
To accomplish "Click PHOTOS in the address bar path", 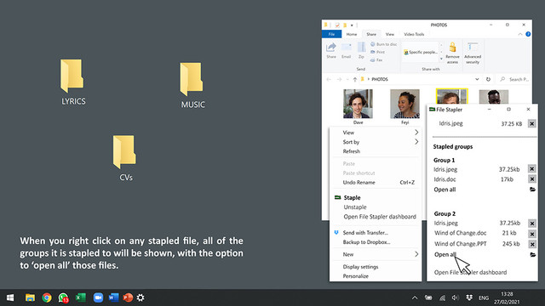I will (x=380, y=79).
